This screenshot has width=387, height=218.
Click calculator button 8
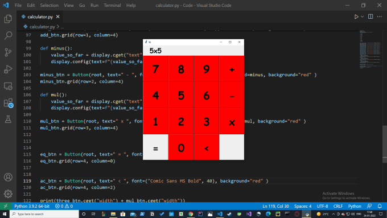point(181,69)
